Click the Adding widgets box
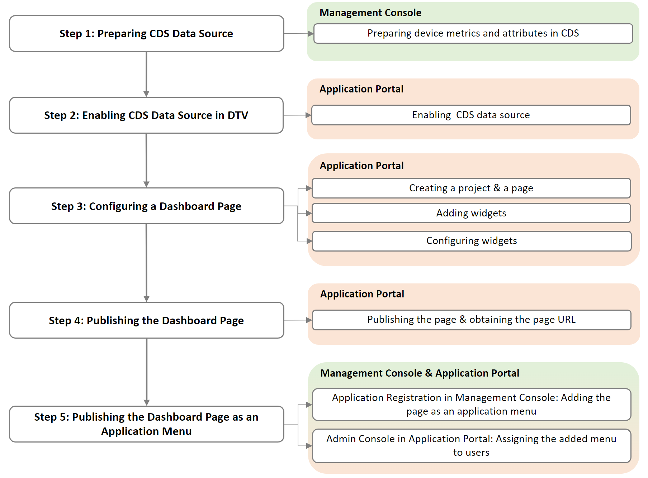Screen dimensions: 648x478 [471, 213]
